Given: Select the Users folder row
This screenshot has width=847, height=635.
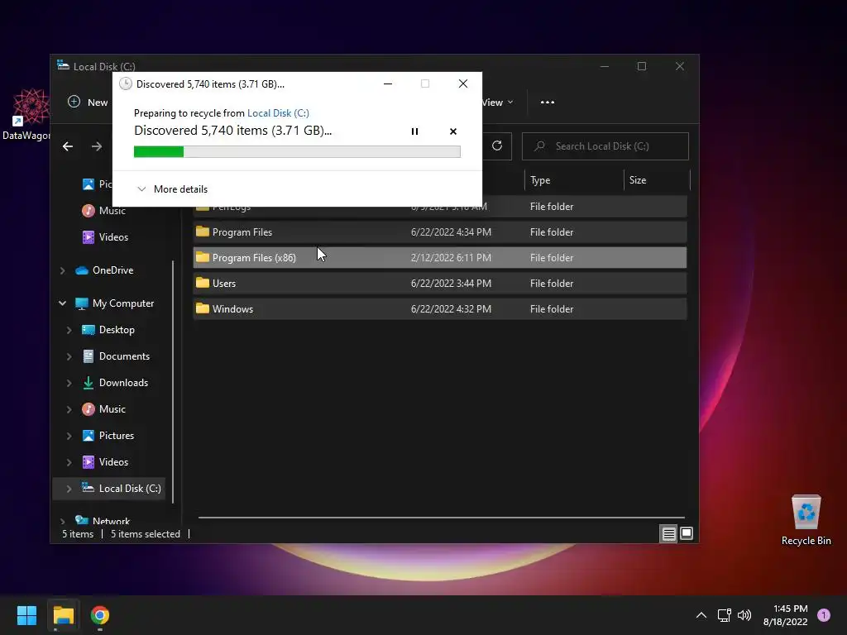Looking at the screenshot, I should pos(440,284).
